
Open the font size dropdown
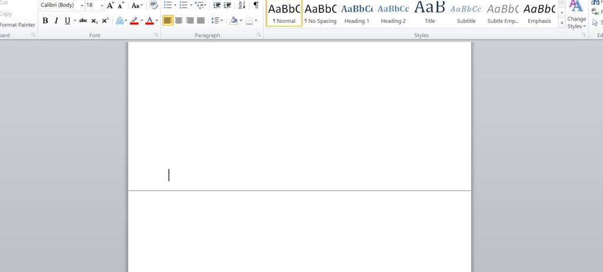pos(102,5)
